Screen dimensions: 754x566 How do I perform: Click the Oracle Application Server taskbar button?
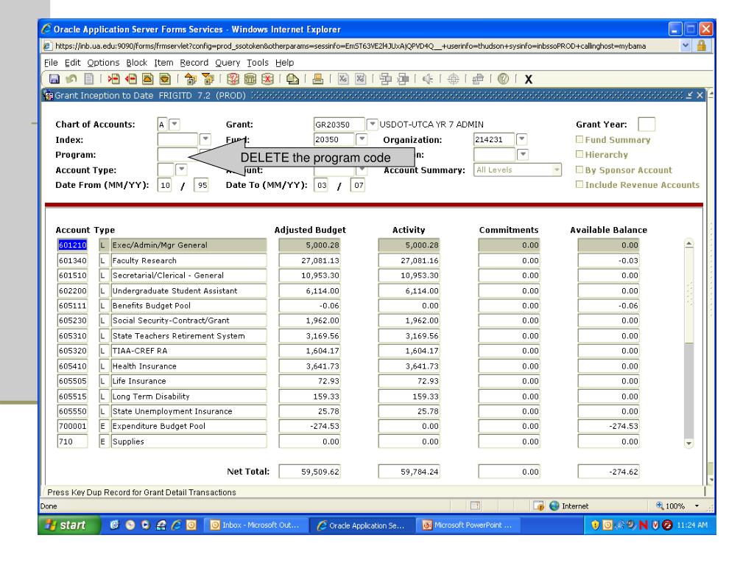[x=361, y=525]
